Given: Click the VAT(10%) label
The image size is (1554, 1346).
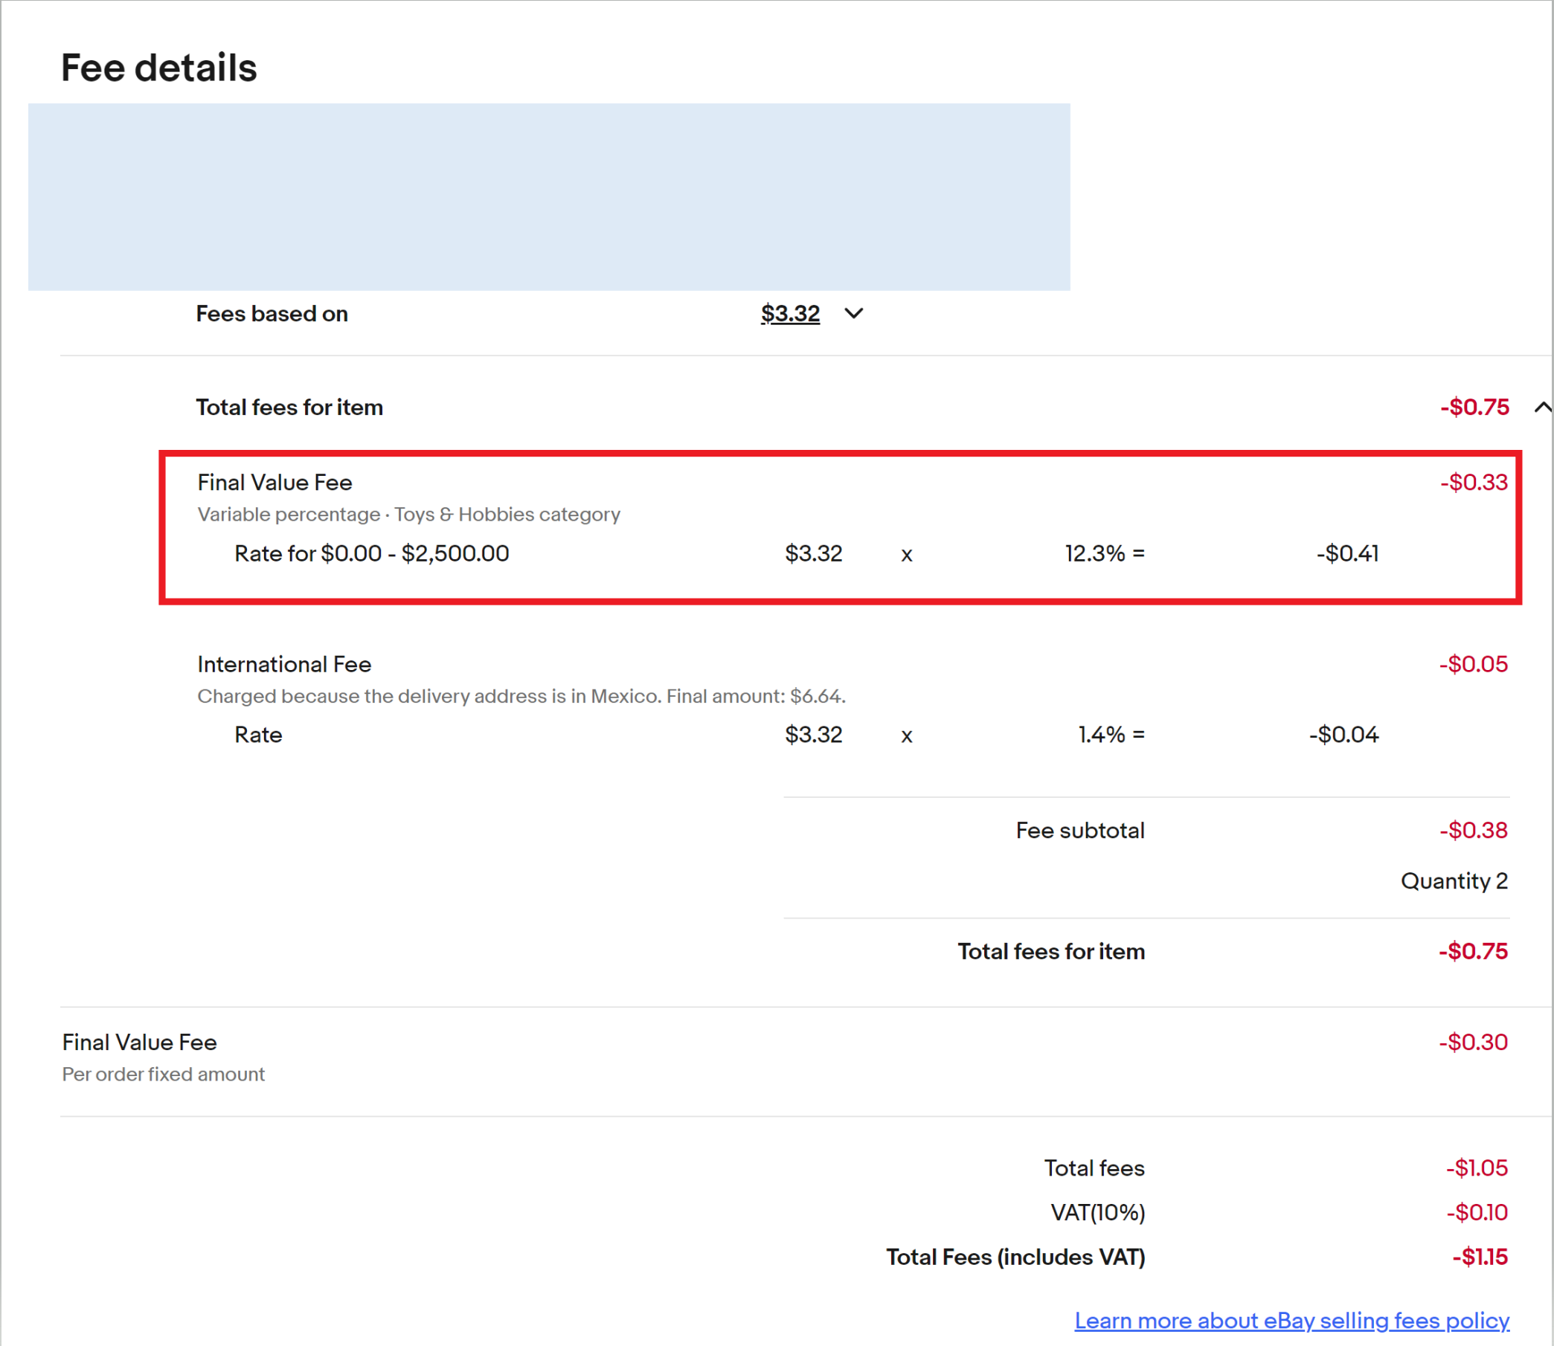Looking at the screenshot, I should click(1097, 1212).
